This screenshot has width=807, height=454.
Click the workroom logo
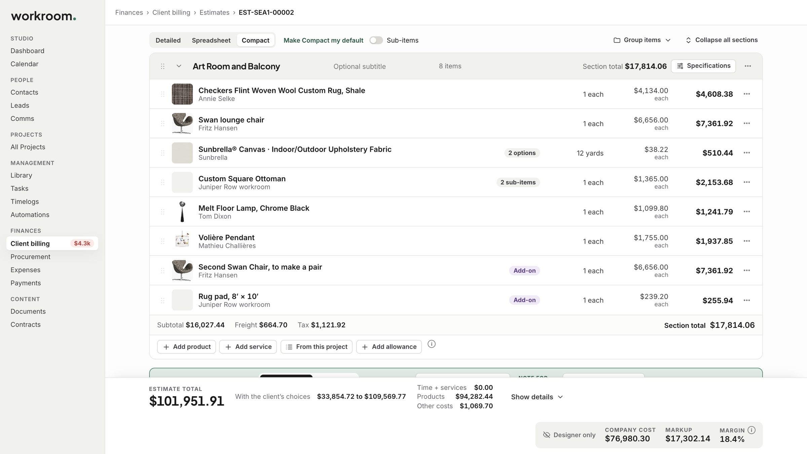44,16
